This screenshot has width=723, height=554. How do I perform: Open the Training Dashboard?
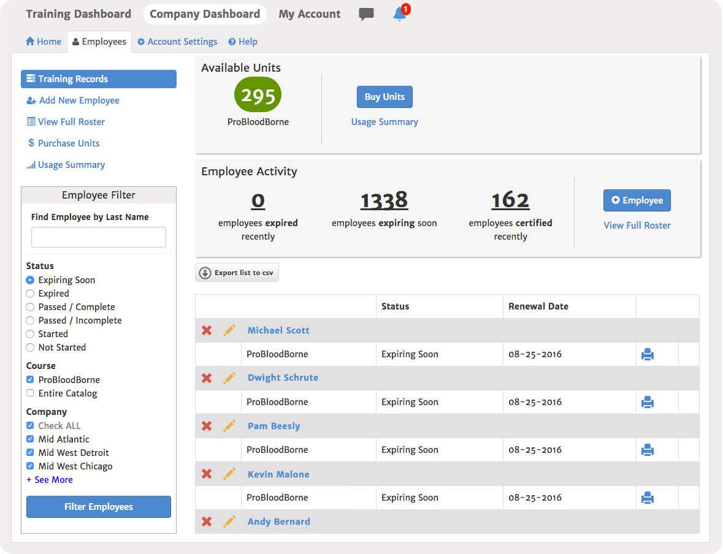[x=78, y=13]
